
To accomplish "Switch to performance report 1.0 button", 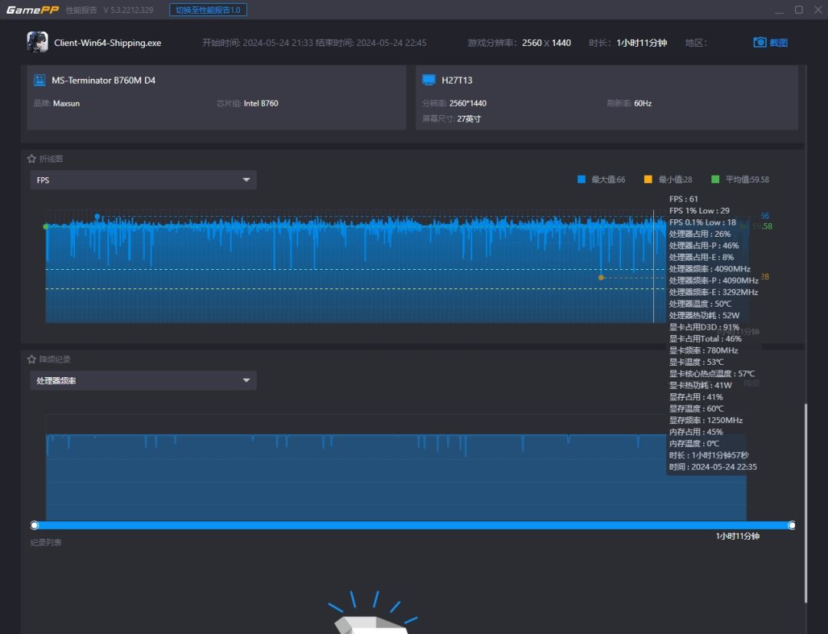I will click(208, 10).
